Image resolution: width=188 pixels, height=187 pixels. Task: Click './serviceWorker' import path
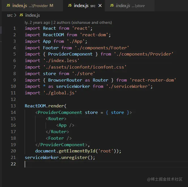tap(128, 86)
